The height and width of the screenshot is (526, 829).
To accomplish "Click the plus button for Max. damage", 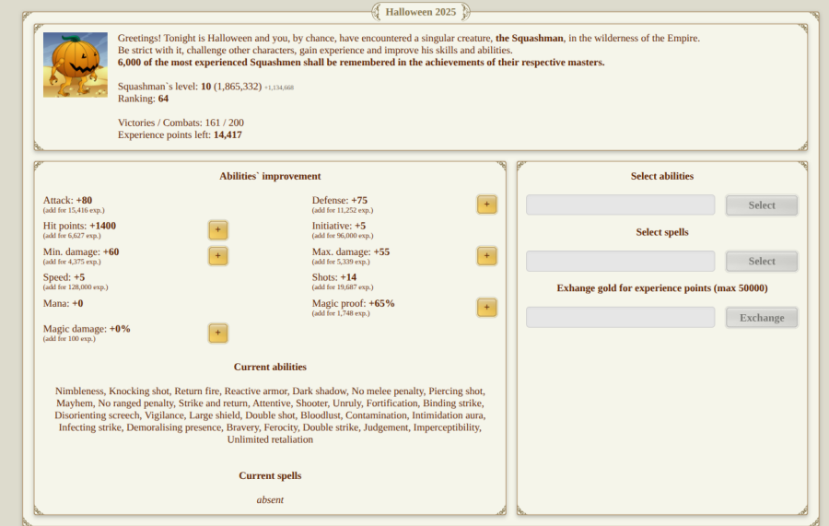I will [486, 256].
